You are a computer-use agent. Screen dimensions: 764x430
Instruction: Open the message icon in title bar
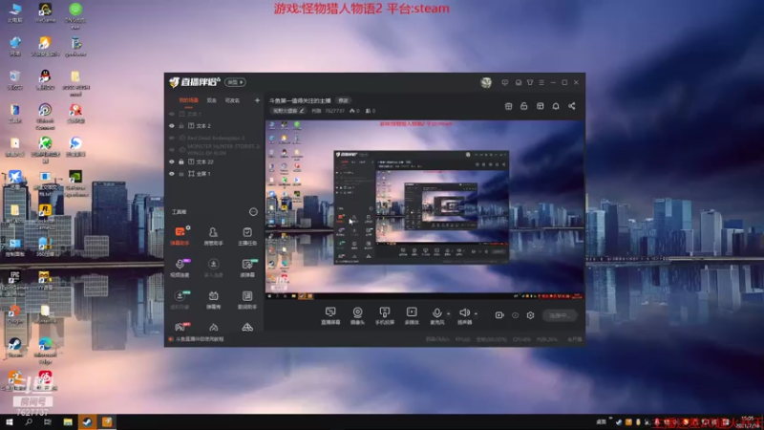(505, 82)
